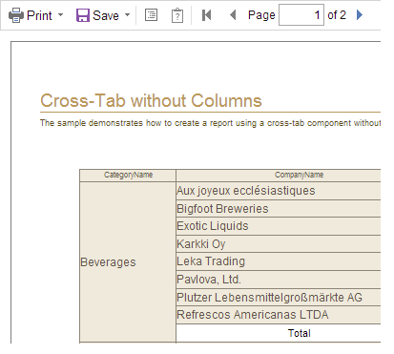Select the 'Pavlova, Ltd.' row
This screenshot has height=354, width=394.
279,280
